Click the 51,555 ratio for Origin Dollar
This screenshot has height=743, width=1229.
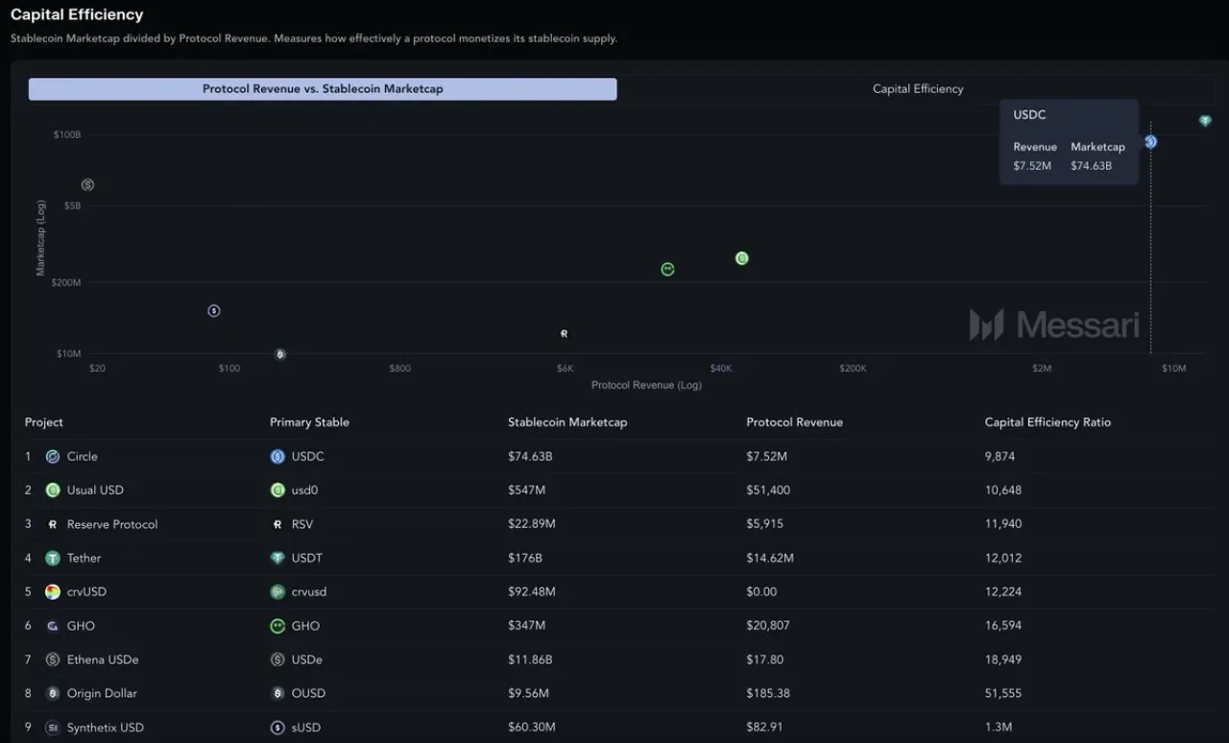[1003, 694]
